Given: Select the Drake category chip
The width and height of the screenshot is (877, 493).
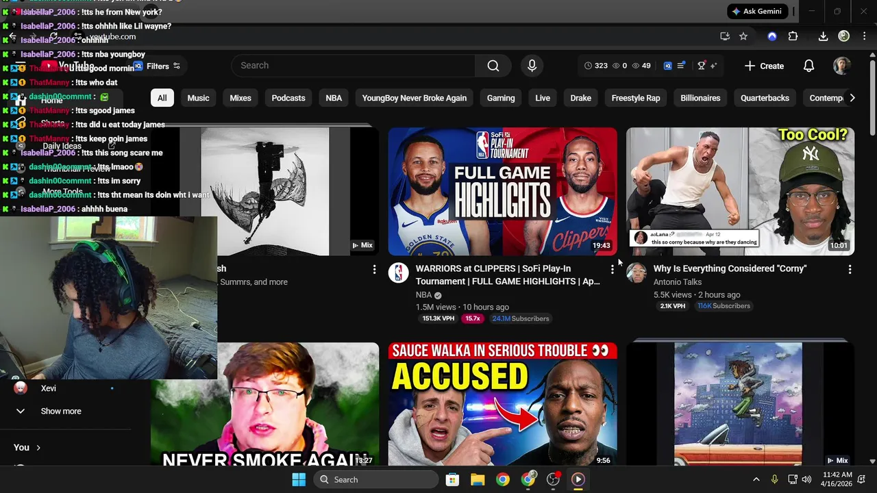Looking at the screenshot, I should [x=581, y=98].
